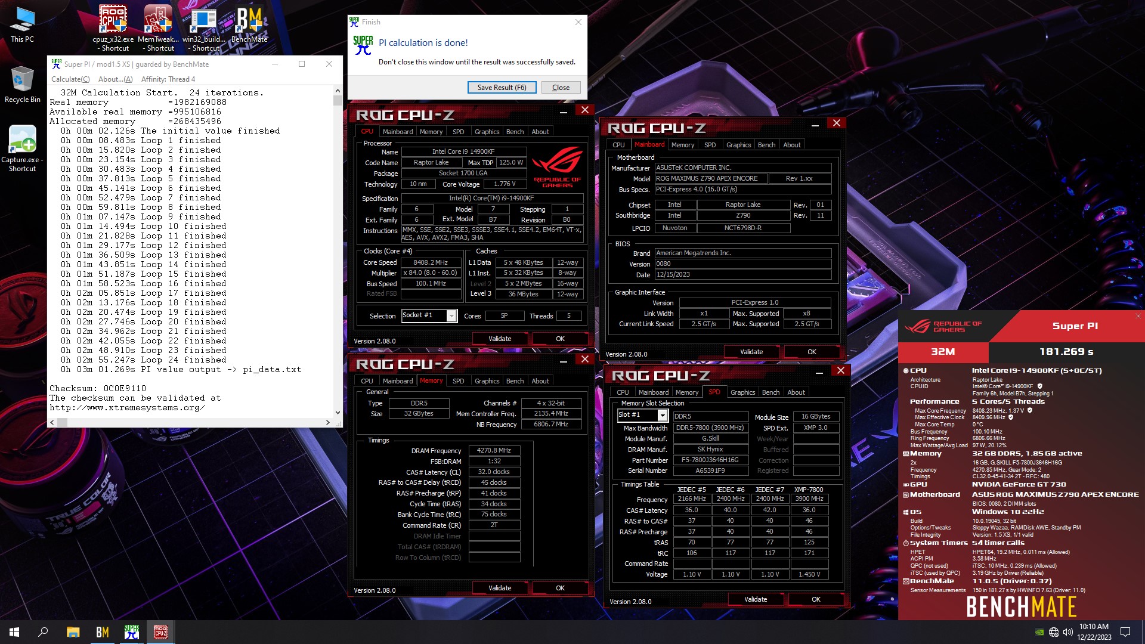The image size is (1145, 644).
Task: Click OK in the CPU window
Action: click(560, 339)
